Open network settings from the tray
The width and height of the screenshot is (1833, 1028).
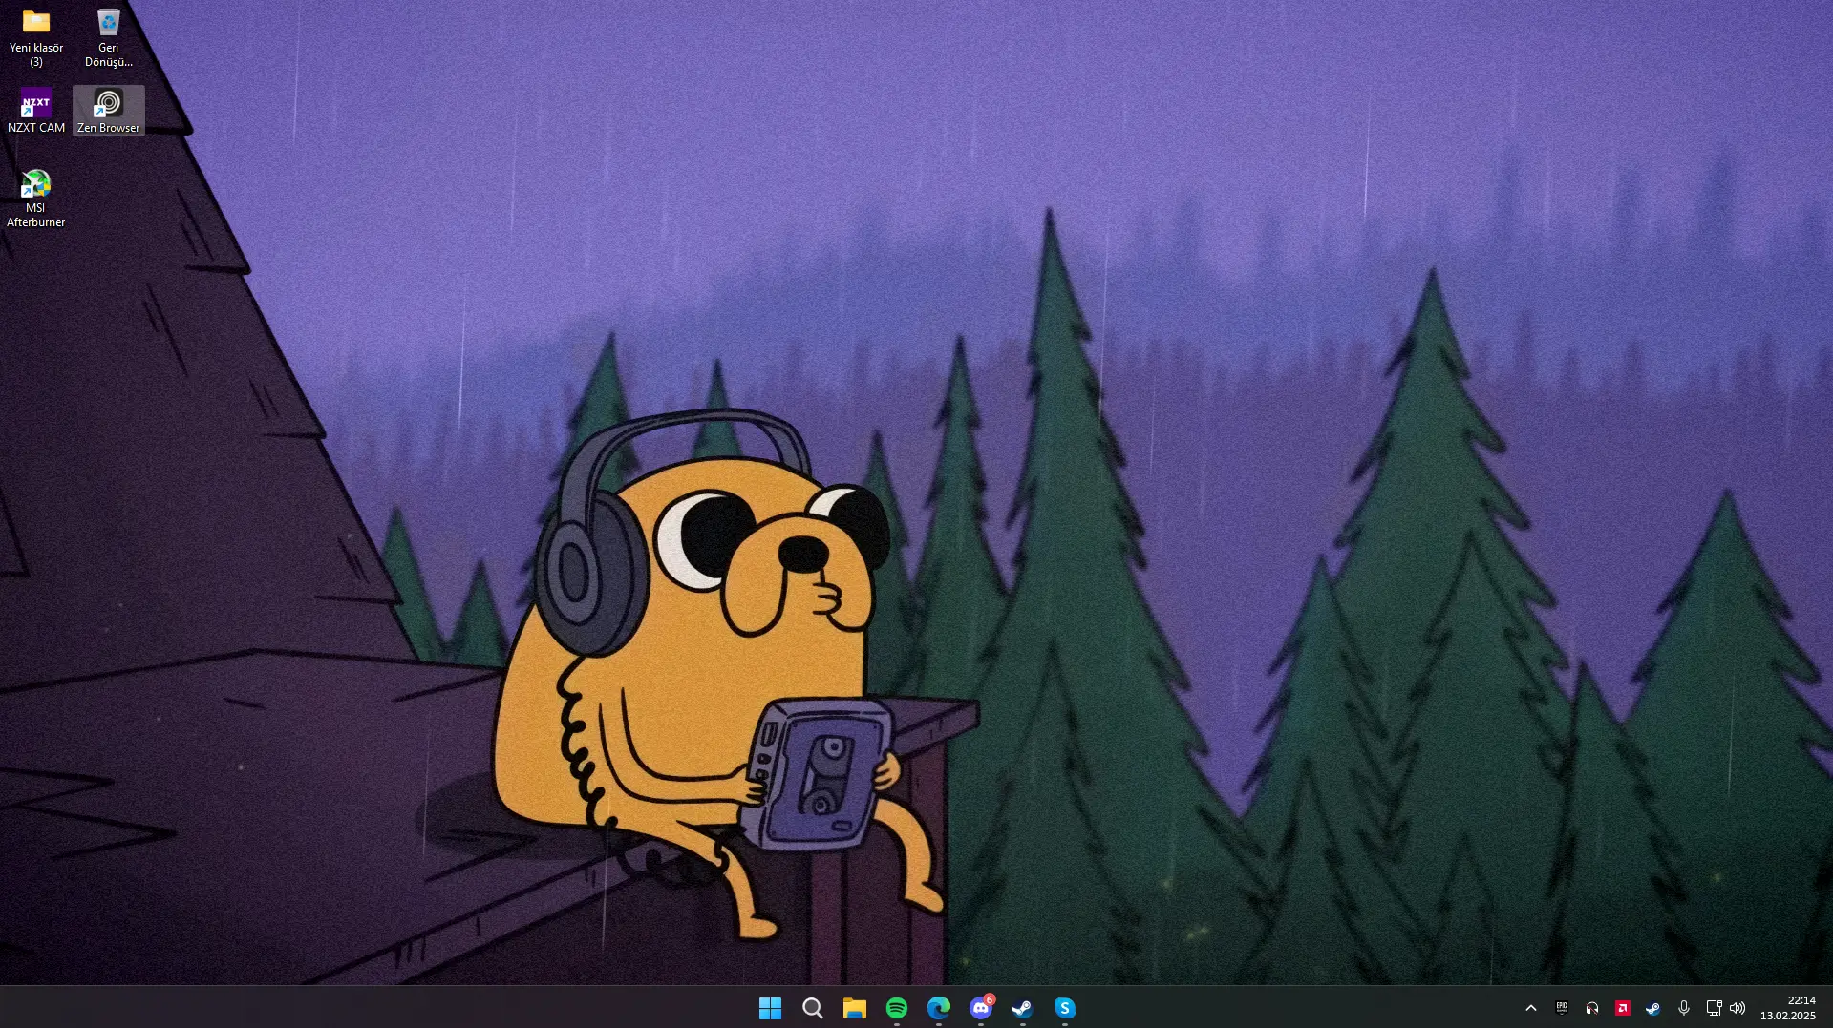[1715, 1008]
